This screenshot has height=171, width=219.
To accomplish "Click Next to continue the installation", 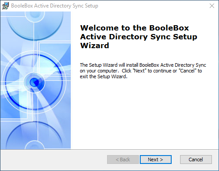I will 156,160.
